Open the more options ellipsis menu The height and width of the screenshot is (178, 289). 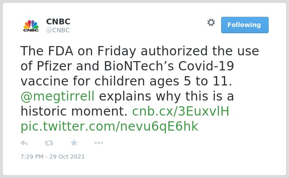tap(98, 143)
